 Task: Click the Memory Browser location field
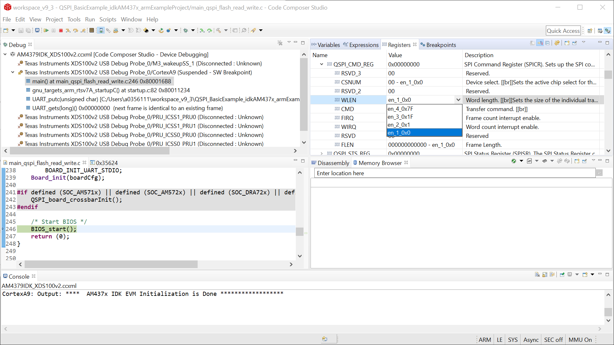click(454, 173)
